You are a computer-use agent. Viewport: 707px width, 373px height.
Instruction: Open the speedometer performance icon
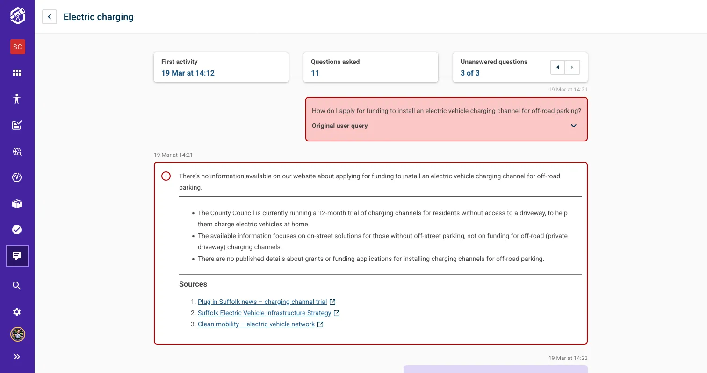tap(17, 177)
